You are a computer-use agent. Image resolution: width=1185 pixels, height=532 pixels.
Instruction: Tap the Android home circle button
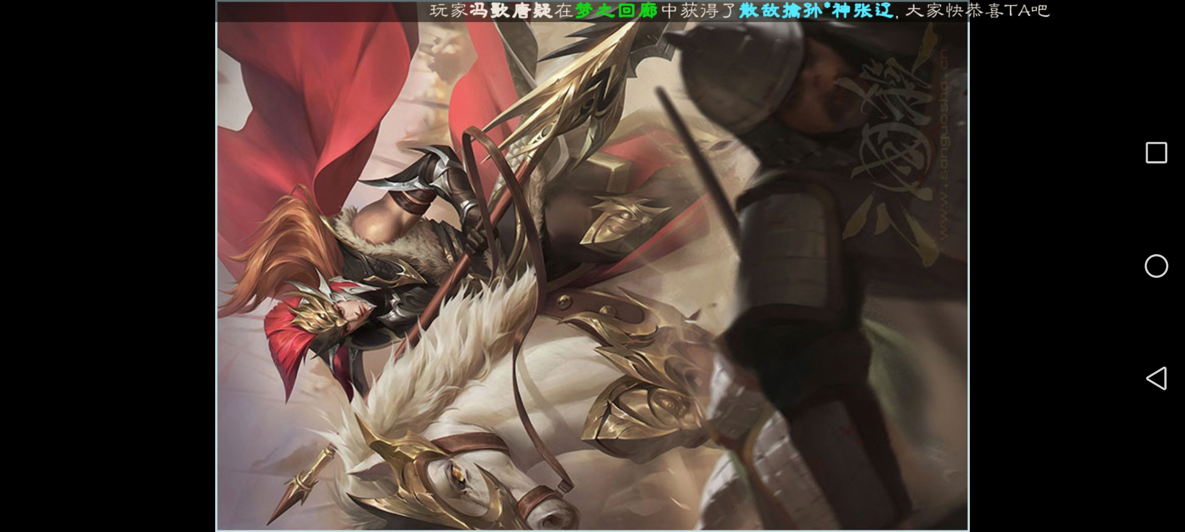(x=1156, y=266)
